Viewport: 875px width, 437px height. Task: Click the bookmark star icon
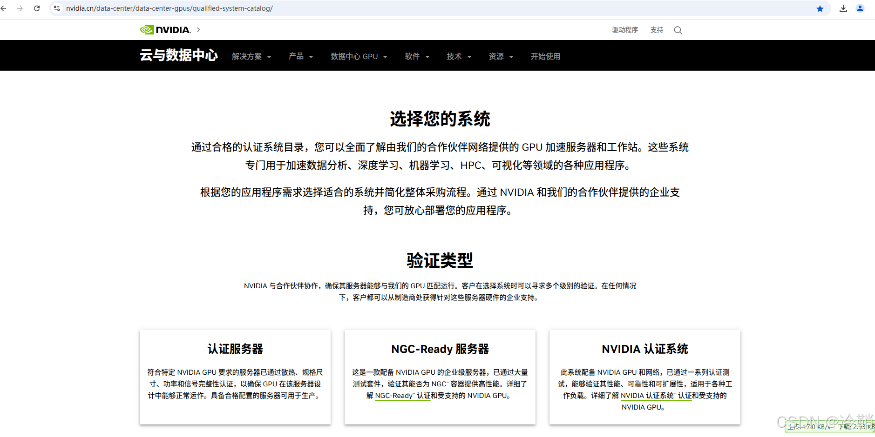820,8
